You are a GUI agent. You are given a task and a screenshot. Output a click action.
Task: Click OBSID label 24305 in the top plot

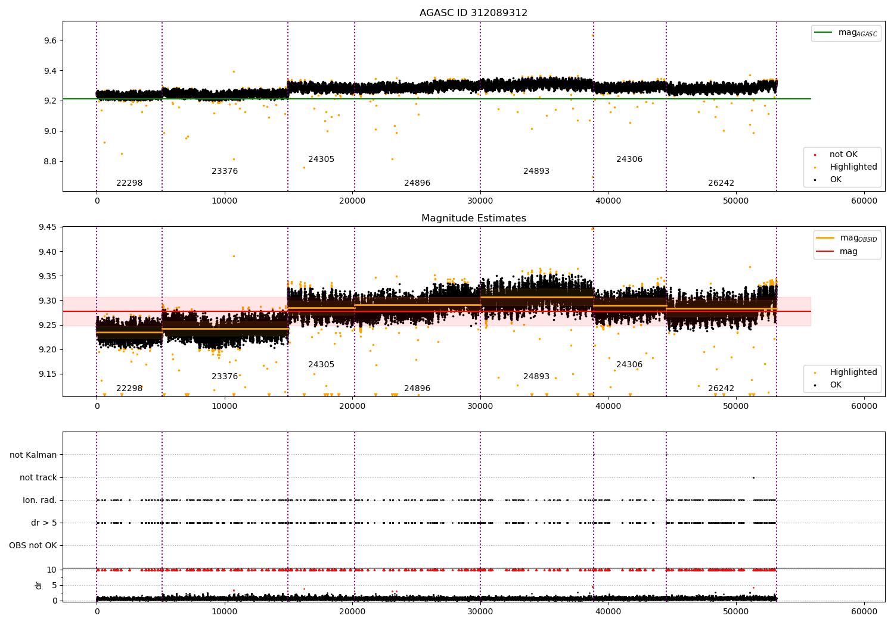321,160
